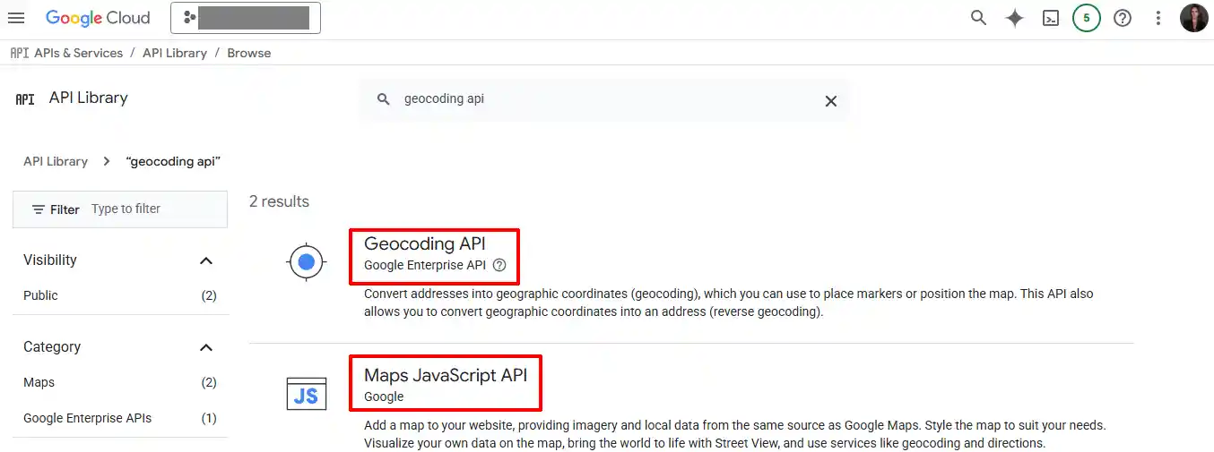Click the Google Cloud logo

click(98, 18)
